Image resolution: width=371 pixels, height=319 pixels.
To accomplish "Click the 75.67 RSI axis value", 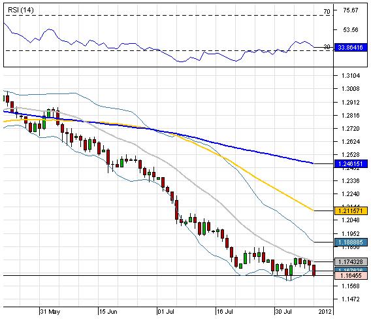I will pyautogui.click(x=350, y=10).
